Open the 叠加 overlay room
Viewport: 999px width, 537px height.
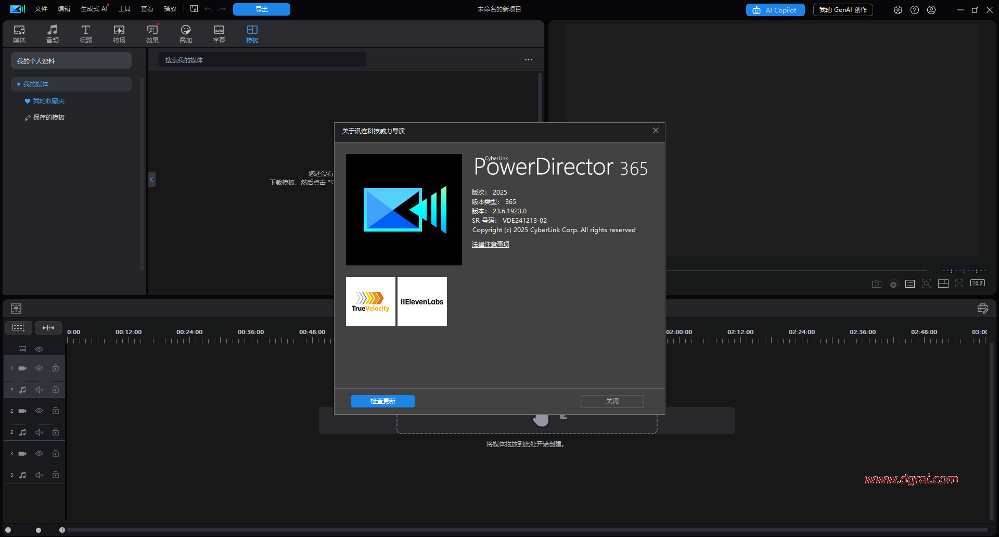(186, 34)
